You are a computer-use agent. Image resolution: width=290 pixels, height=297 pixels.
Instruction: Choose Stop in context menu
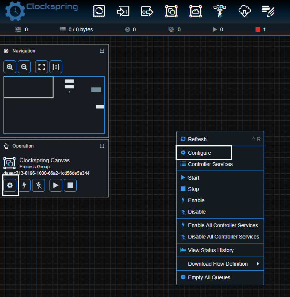tap(220, 189)
